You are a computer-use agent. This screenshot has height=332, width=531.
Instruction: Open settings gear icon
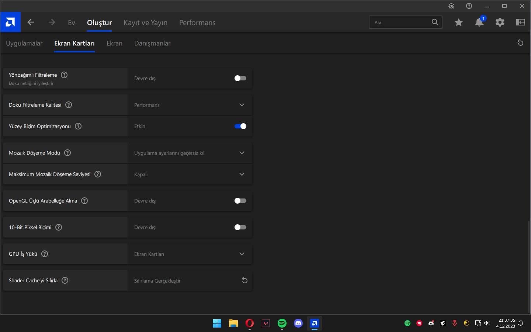point(500,22)
